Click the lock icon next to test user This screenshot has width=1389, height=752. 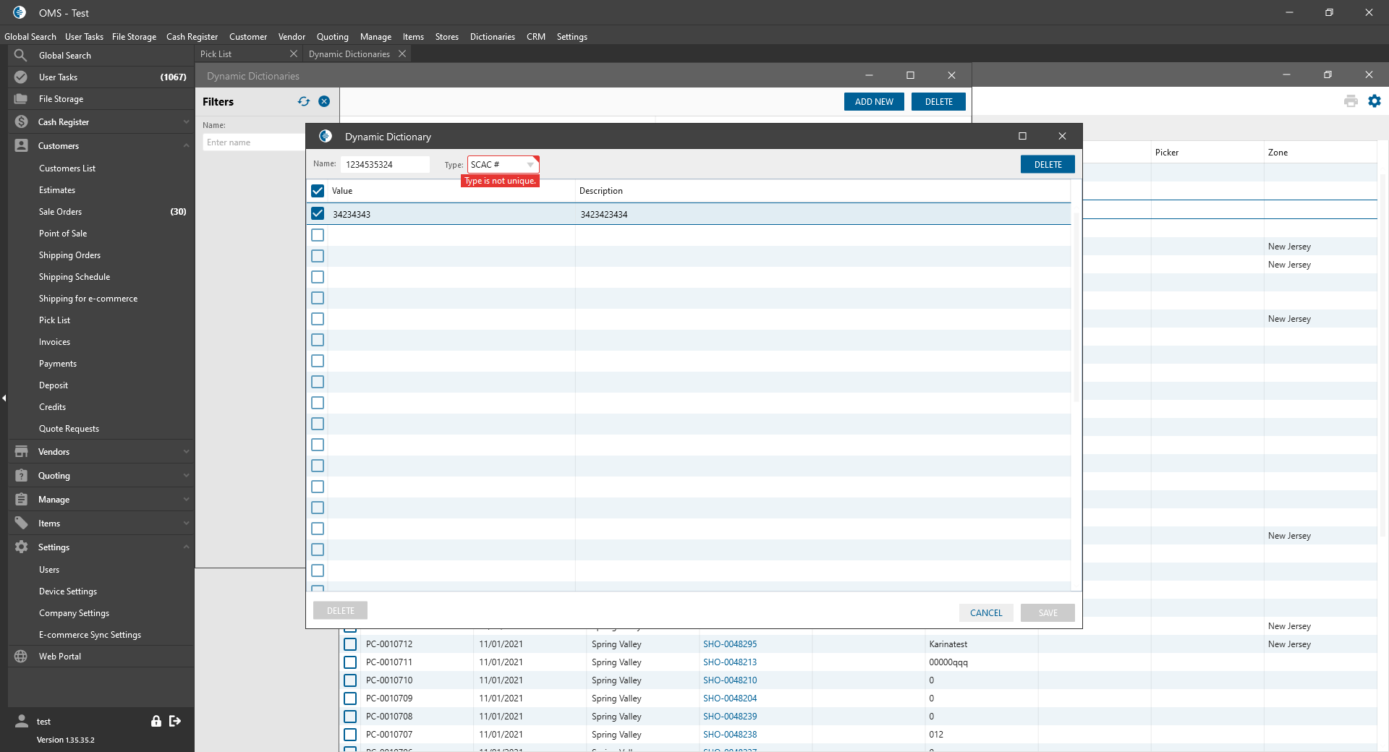click(156, 721)
